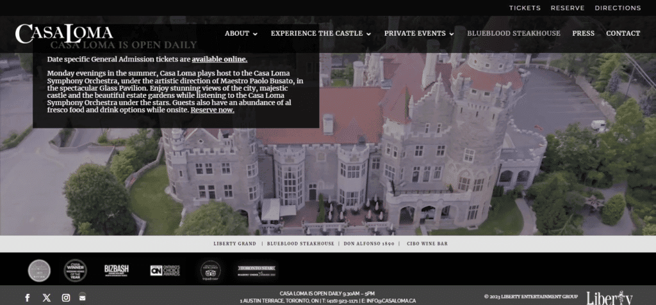Click the footer 'Casa Loma is open daily 9.30am – 5pm' text

click(x=327, y=293)
